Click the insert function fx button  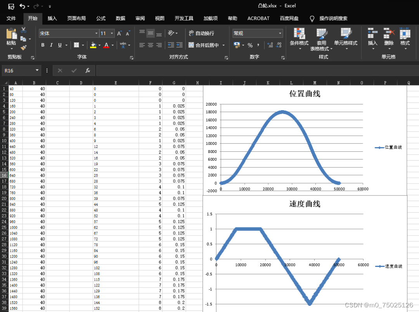[x=88, y=71]
